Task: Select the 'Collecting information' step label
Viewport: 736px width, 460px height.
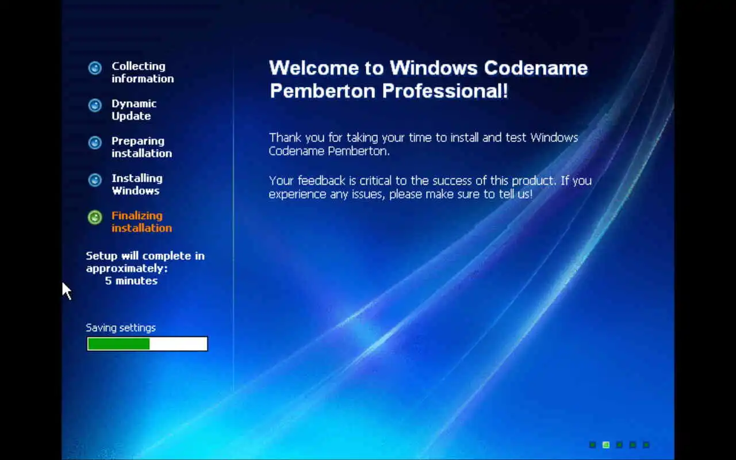Action: [143, 72]
